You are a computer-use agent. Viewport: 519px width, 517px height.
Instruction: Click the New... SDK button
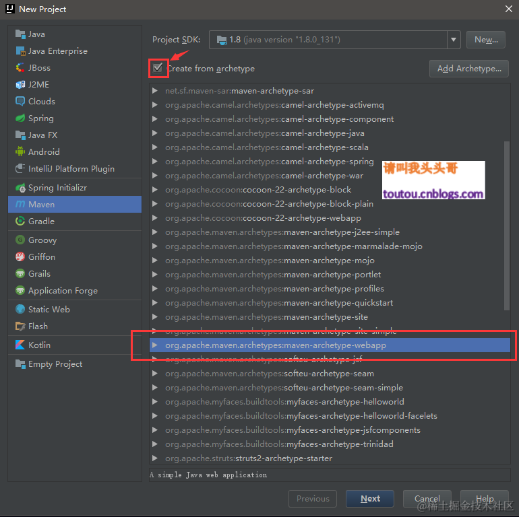click(485, 40)
